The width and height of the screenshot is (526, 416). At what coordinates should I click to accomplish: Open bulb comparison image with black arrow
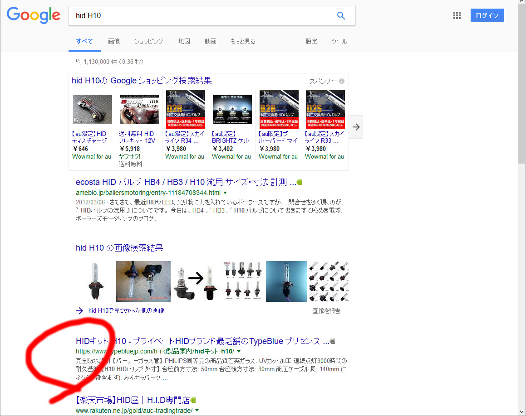tap(196, 281)
